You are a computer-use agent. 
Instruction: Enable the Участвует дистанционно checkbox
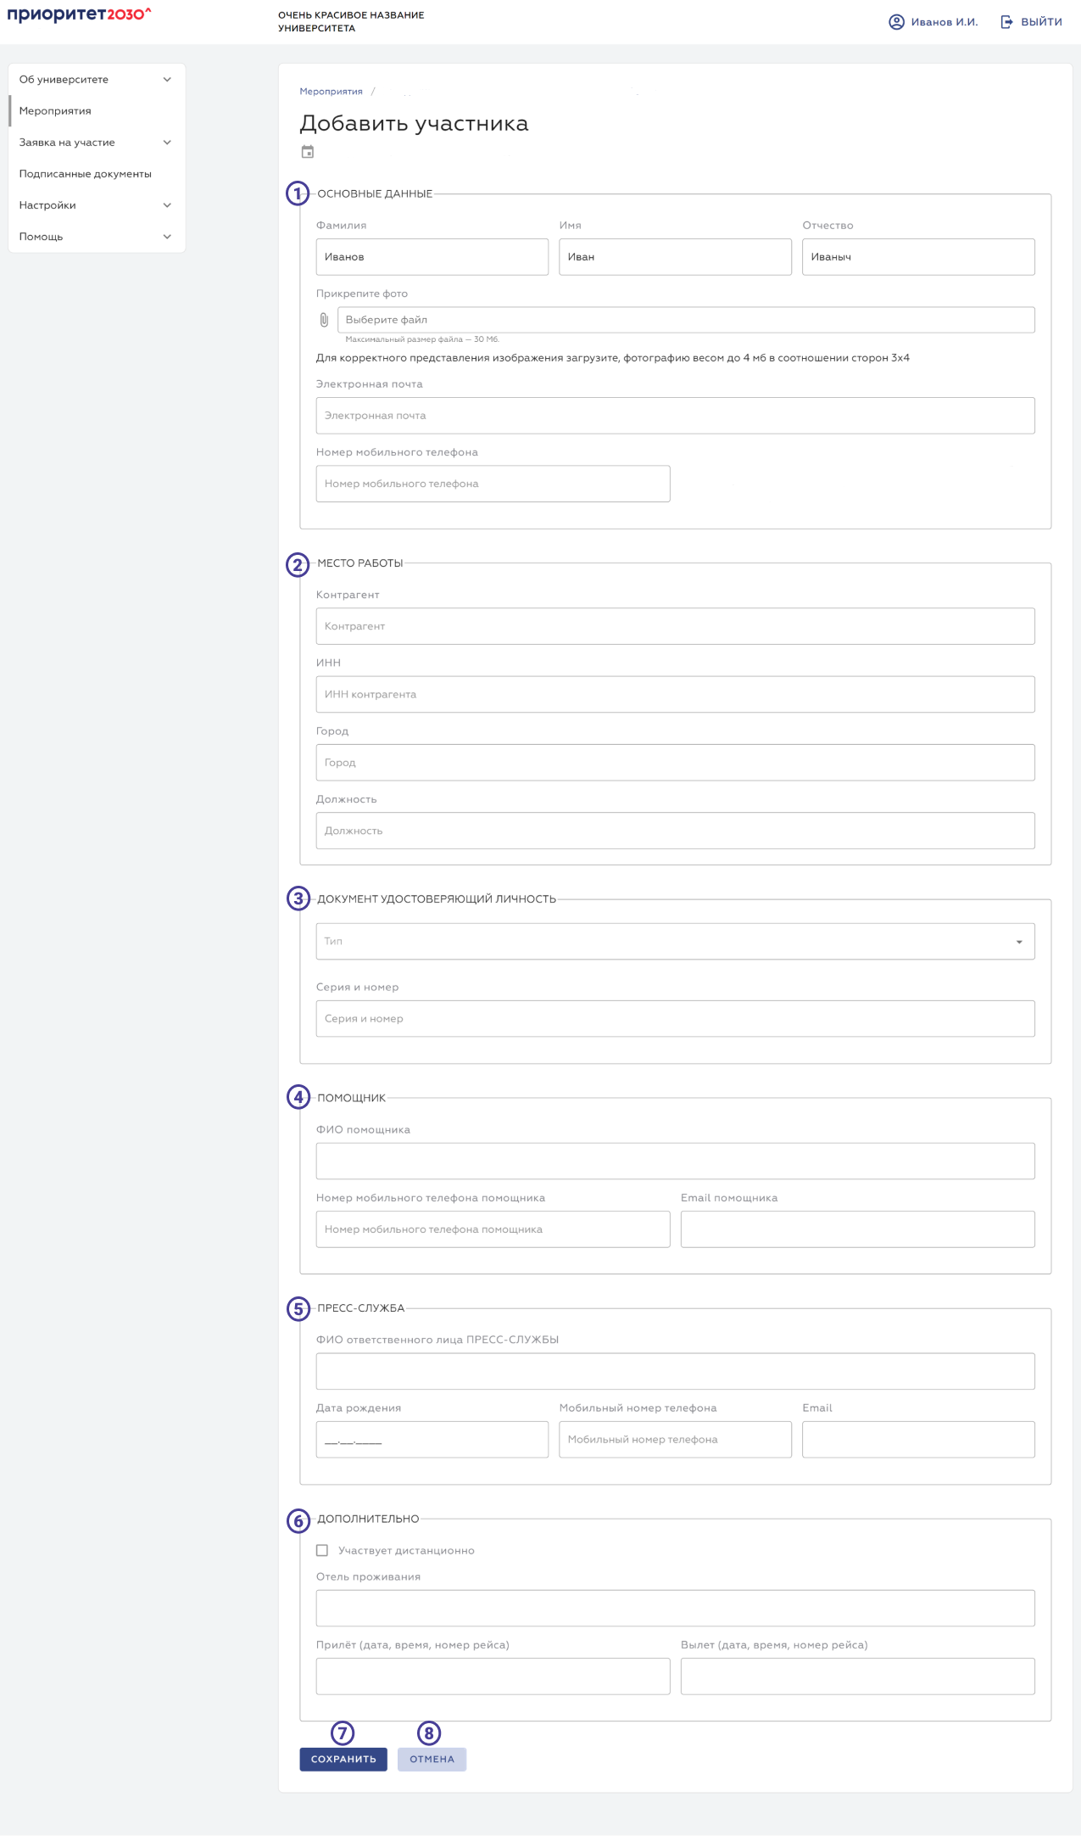point(322,1550)
